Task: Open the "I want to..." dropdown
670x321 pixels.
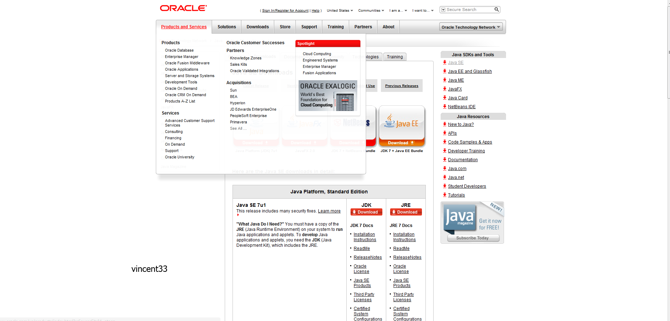Action: click(423, 11)
